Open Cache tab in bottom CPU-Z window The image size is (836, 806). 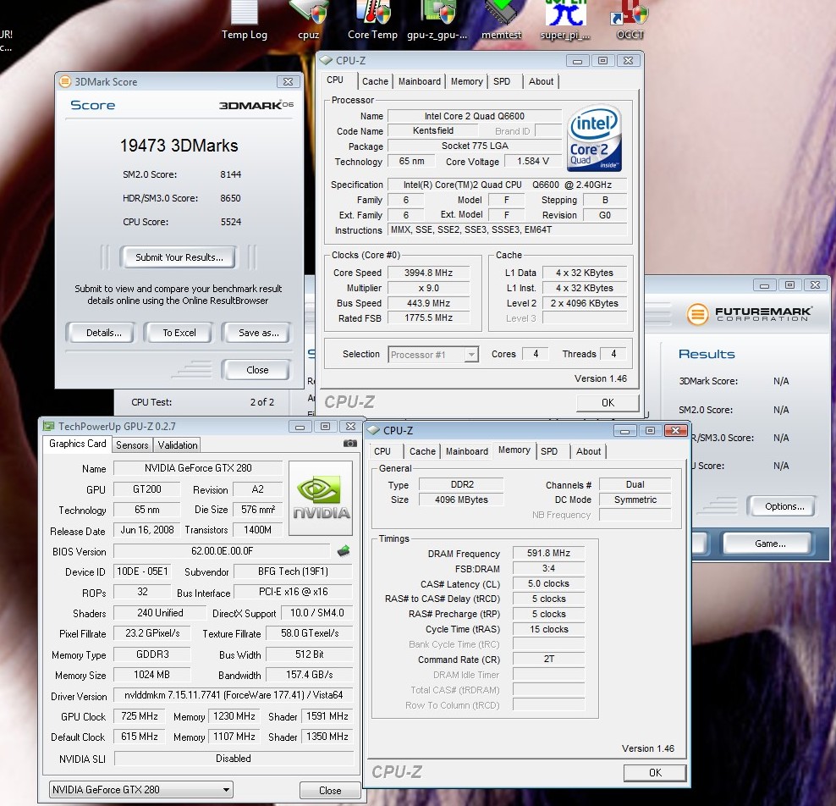(x=423, y=451)
